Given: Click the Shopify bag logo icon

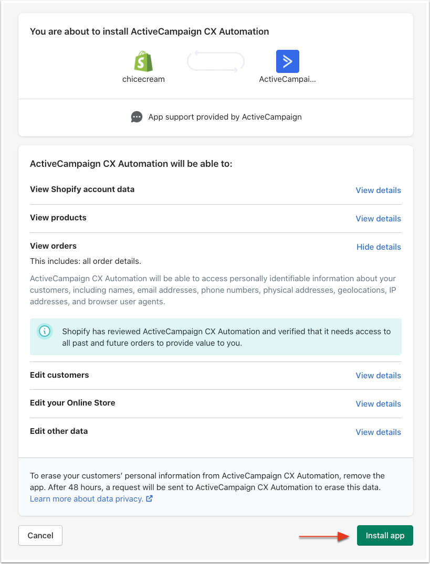Looking at the screenshot, I should pos(143,61).
